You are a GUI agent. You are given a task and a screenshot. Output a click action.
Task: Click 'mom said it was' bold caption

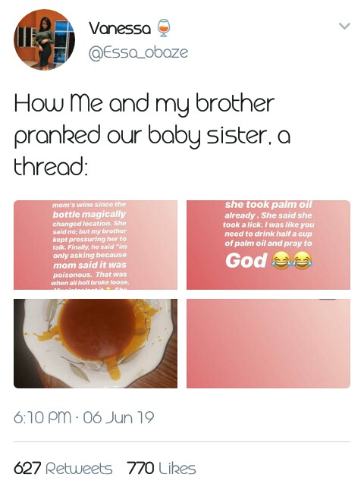point(89,265)
